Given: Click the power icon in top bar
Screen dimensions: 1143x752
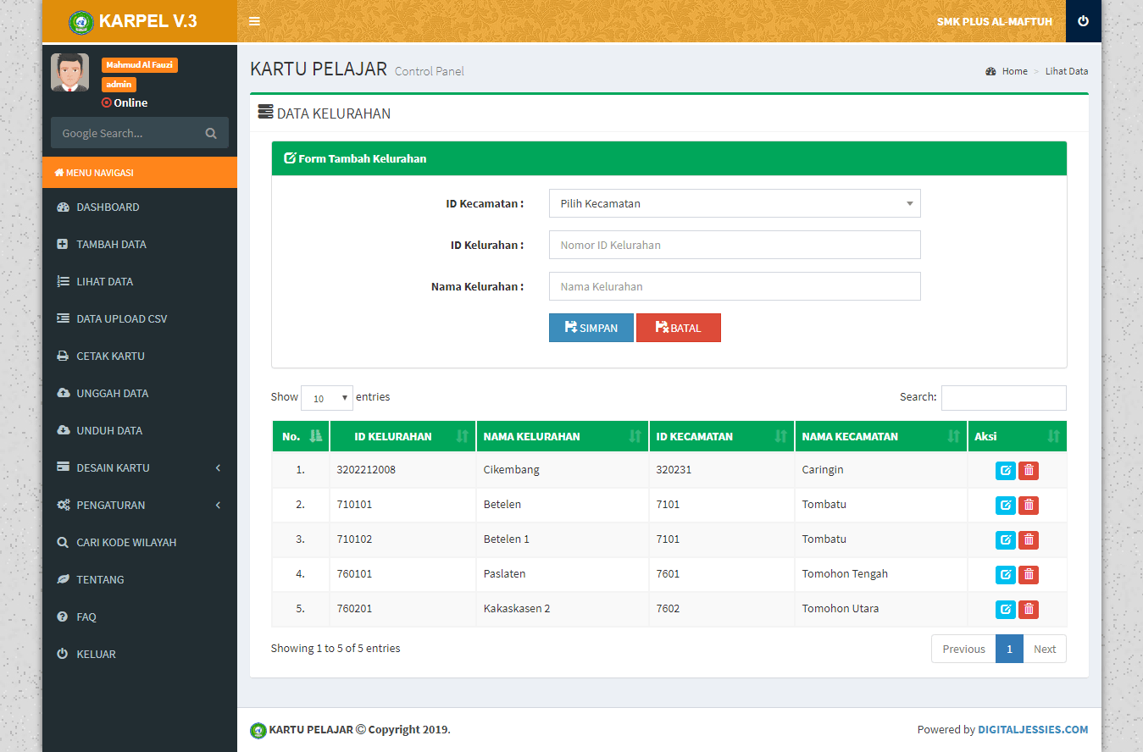Looking at the screenshot, I should (x=1083, y=21).
